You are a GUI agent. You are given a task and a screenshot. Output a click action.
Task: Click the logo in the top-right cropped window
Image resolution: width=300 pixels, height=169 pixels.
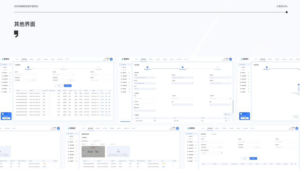[x=245, y=59]
